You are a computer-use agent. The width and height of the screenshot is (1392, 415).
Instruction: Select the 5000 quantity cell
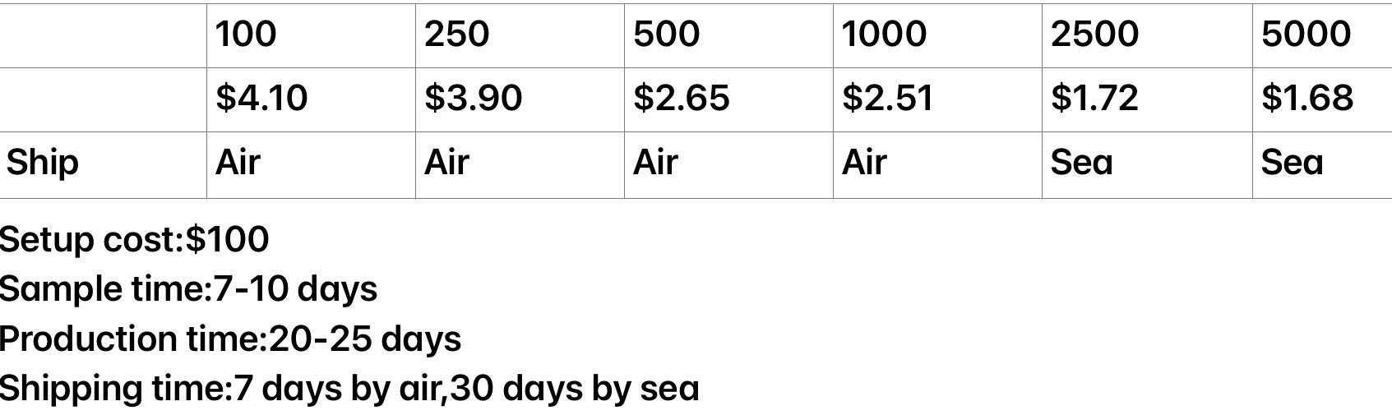1322,35
